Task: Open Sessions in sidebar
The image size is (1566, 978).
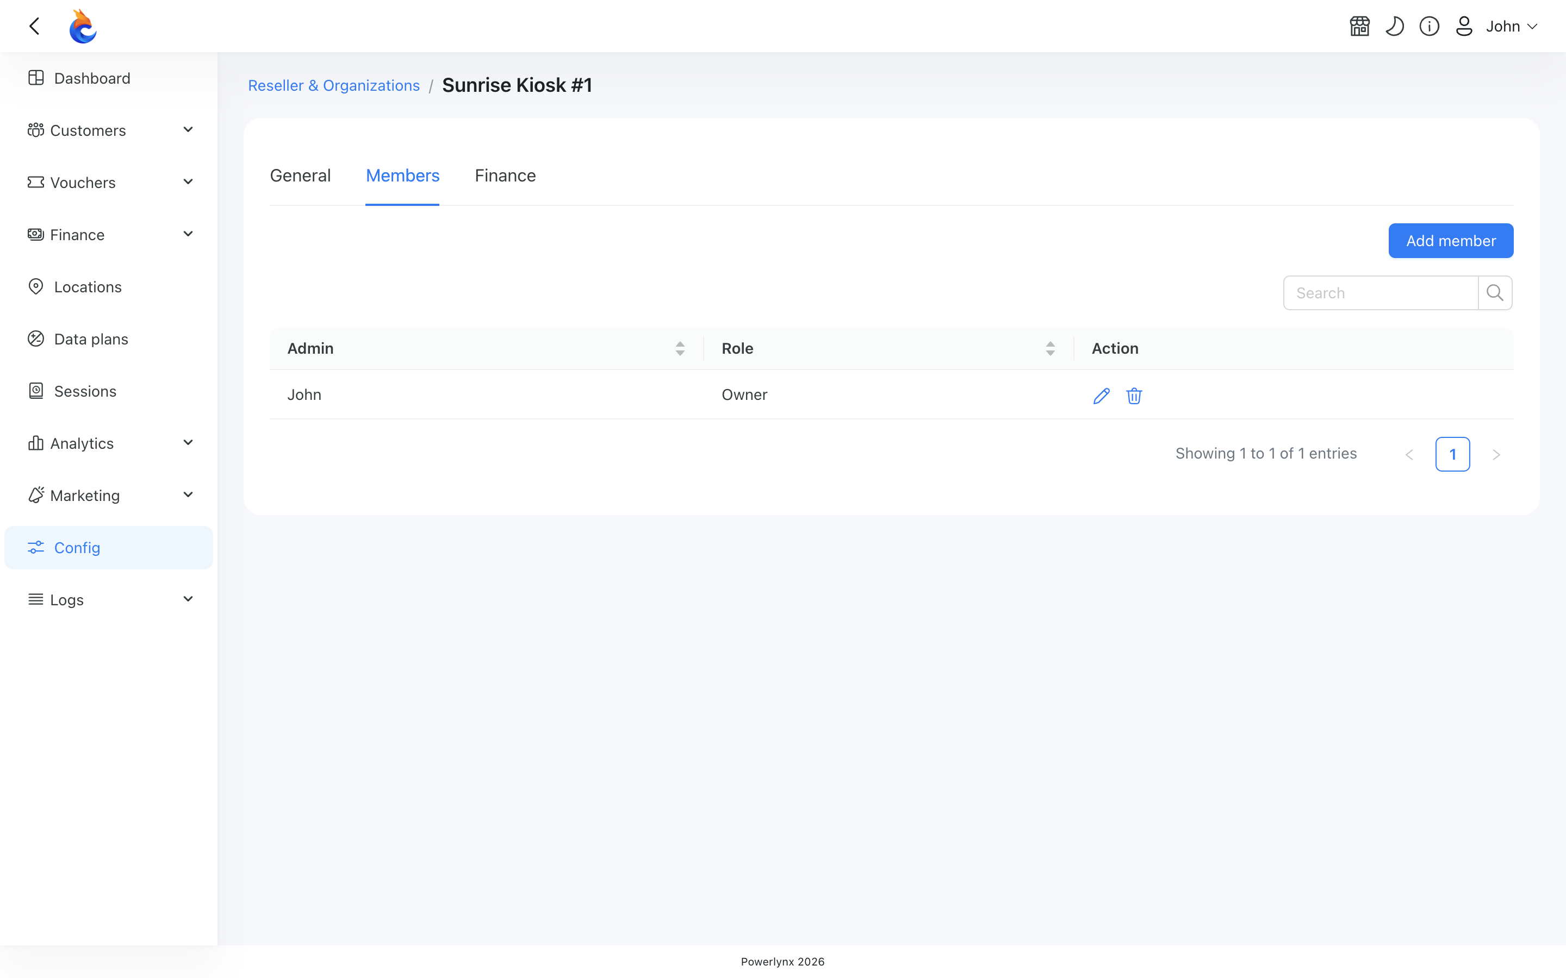Action: pos(109,391)
